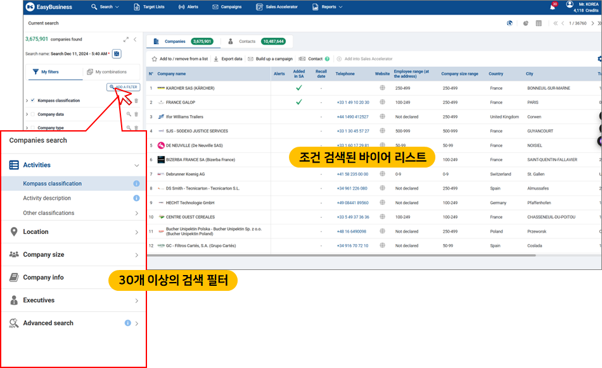The image size is (602, 368).
Task: Select the table grid view icon
Action: (539, 23)
